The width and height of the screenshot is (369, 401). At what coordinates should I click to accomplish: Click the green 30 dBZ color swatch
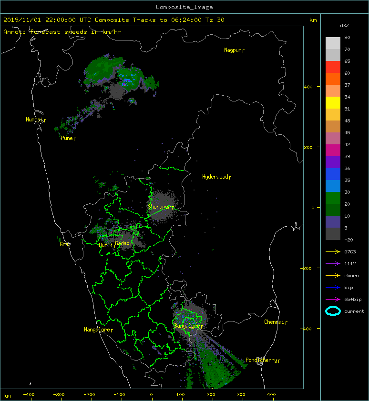click(x=333, y=198)
